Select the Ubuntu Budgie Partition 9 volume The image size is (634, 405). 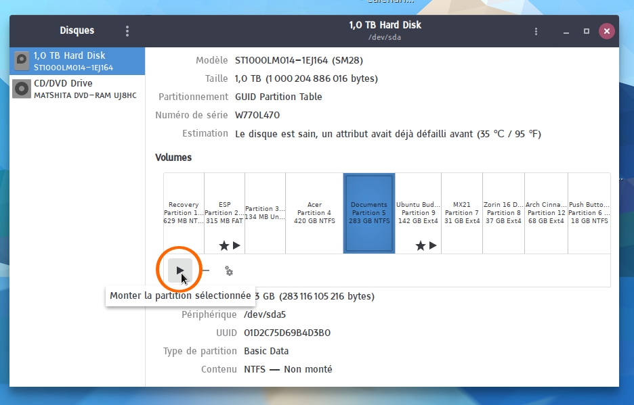[418, 212]
